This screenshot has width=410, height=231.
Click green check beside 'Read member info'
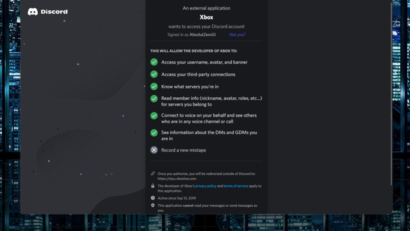154,98
